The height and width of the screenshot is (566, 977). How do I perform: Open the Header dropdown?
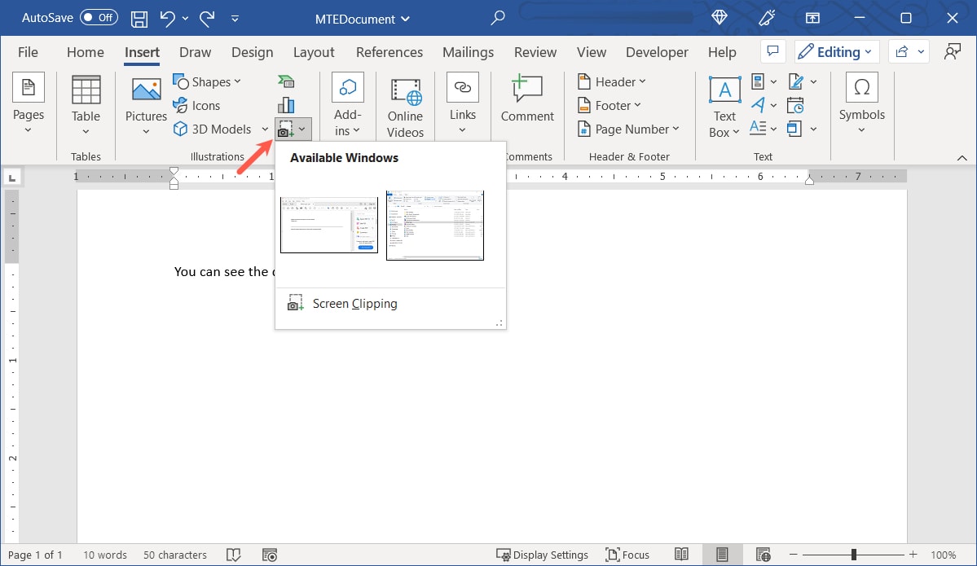tap(610, 81)
